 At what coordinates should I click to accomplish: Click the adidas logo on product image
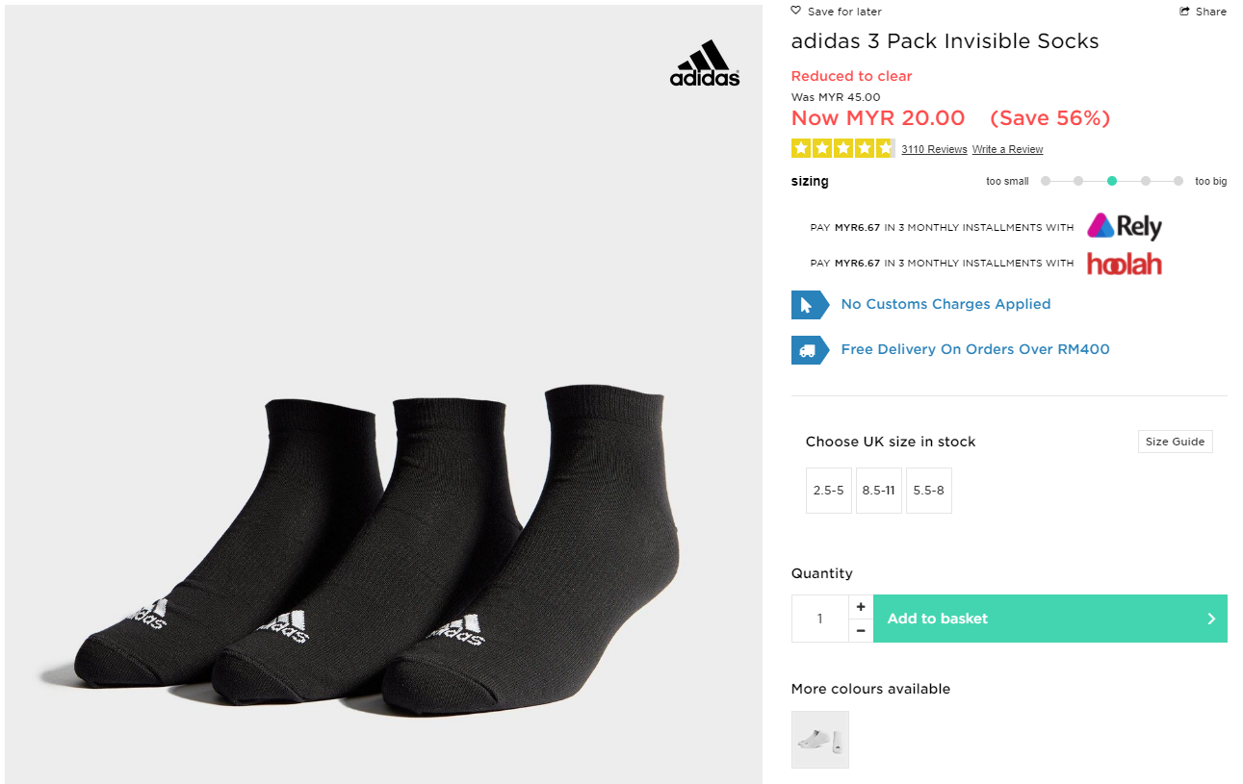pos(705,64)
